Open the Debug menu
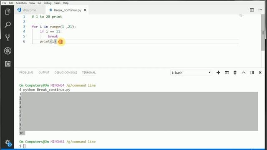 pos(47,3)
